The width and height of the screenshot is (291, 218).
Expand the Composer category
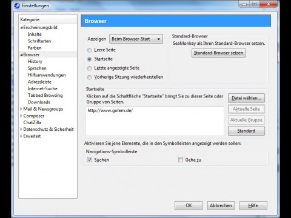21,116
